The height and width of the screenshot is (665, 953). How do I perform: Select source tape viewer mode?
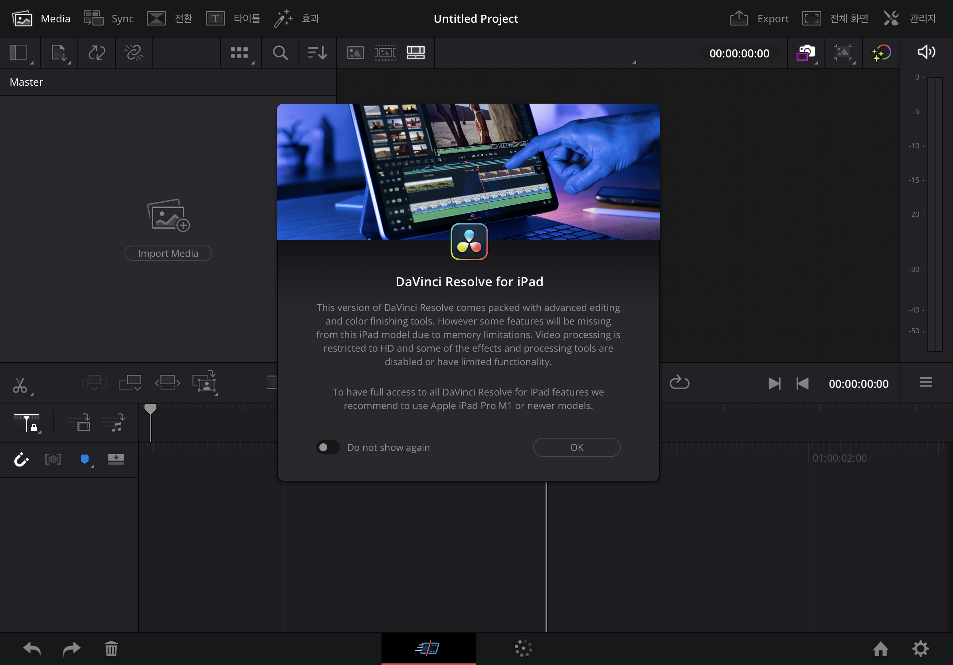[385, 53]
